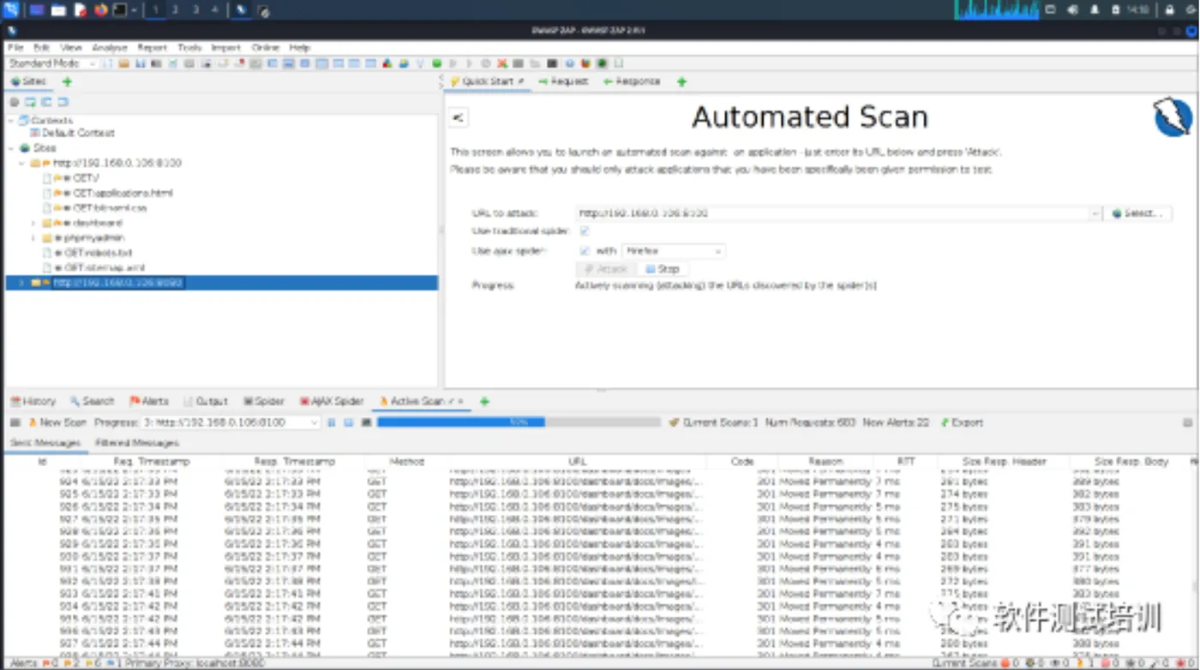This screenshot has height=670, width=1200.
Task: Click the Stop button
Action: click(x=663, y=269)
